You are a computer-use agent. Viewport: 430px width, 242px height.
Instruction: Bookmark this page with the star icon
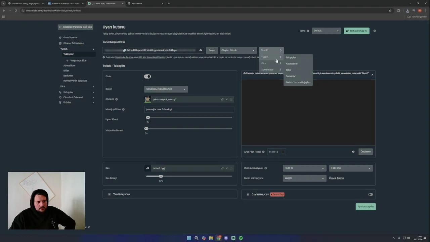(x=390, y=10)
